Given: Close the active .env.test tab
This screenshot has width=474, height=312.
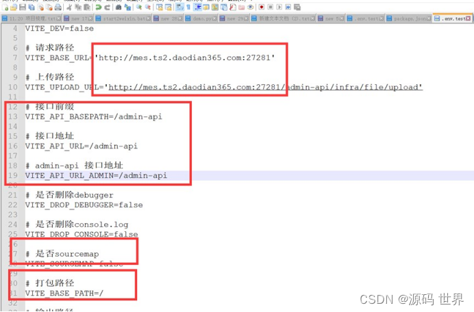Looking at the screenshot, I should pos(468,18).
